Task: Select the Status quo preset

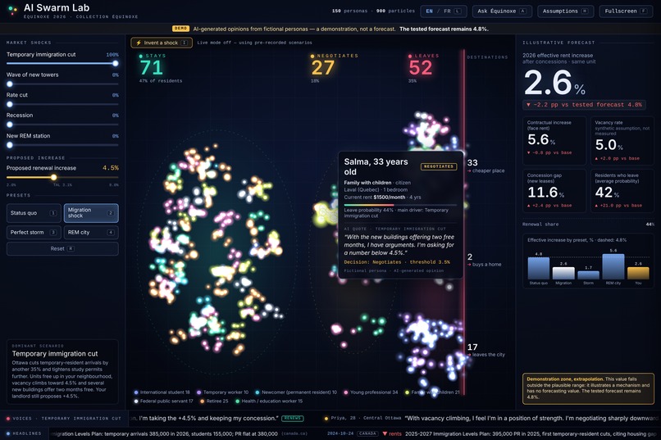Action: tap(34, 213)
